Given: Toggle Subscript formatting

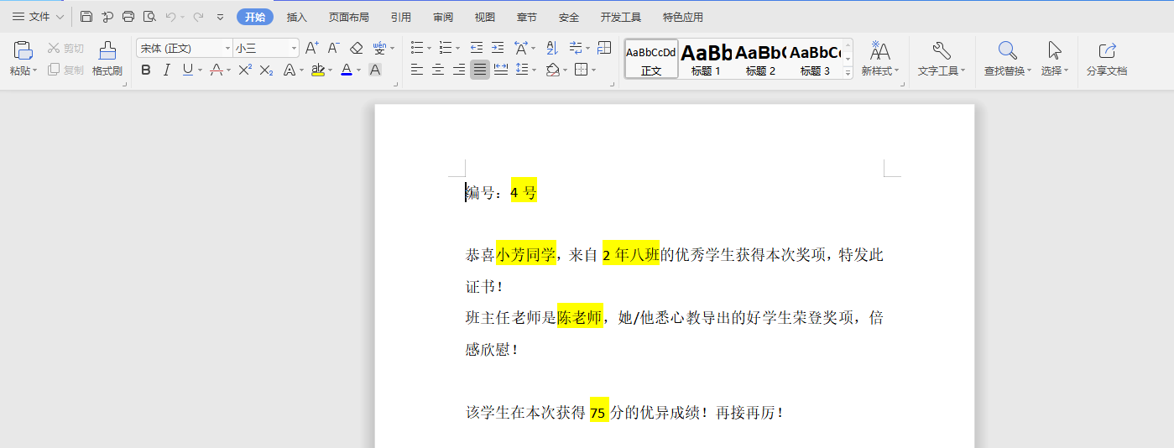Looking at the screenshot, I should coord(266,70).
